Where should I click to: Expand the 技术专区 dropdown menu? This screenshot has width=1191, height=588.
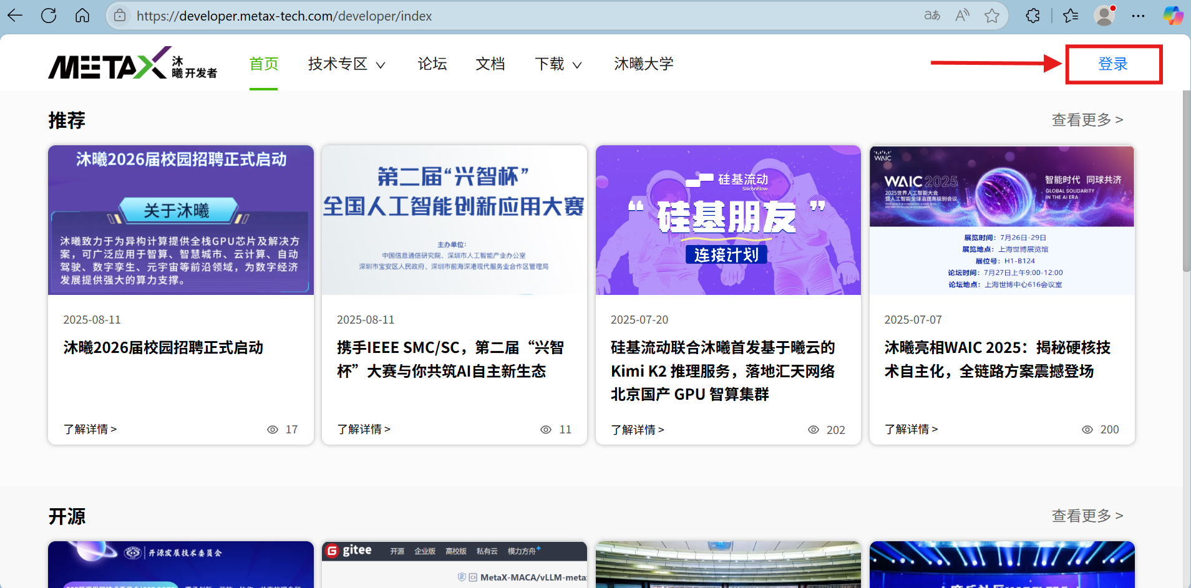(x=347, y=64)
